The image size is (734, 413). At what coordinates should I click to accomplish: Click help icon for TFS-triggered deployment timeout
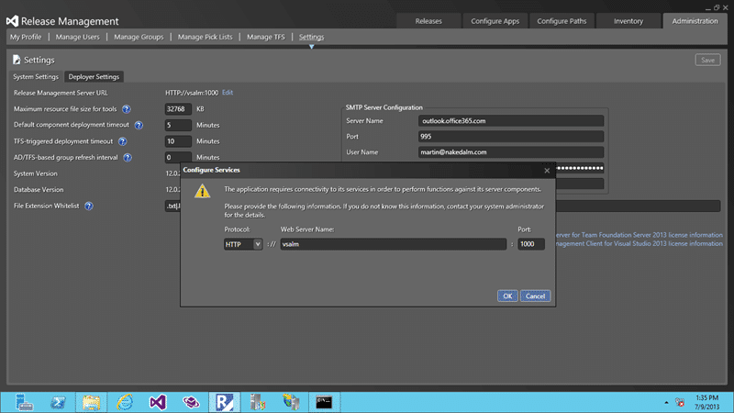coord(122,141)
